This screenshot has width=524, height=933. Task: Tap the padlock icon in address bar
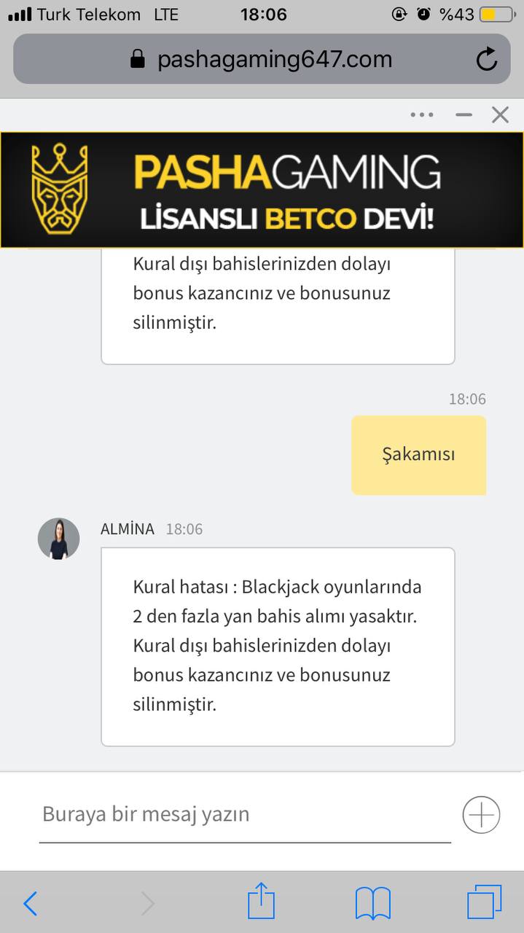coord(138,59)
